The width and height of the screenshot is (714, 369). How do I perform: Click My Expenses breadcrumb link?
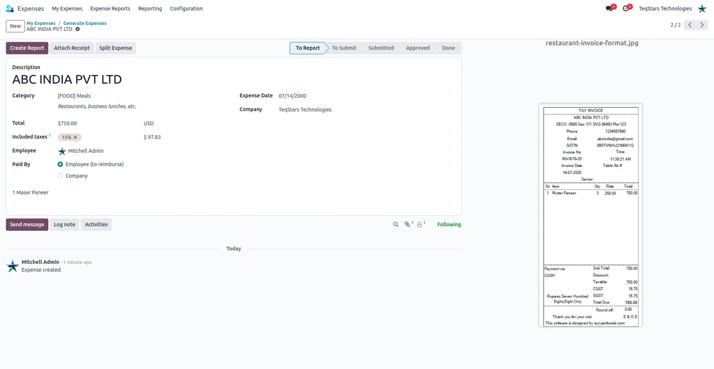click(41, 23)
